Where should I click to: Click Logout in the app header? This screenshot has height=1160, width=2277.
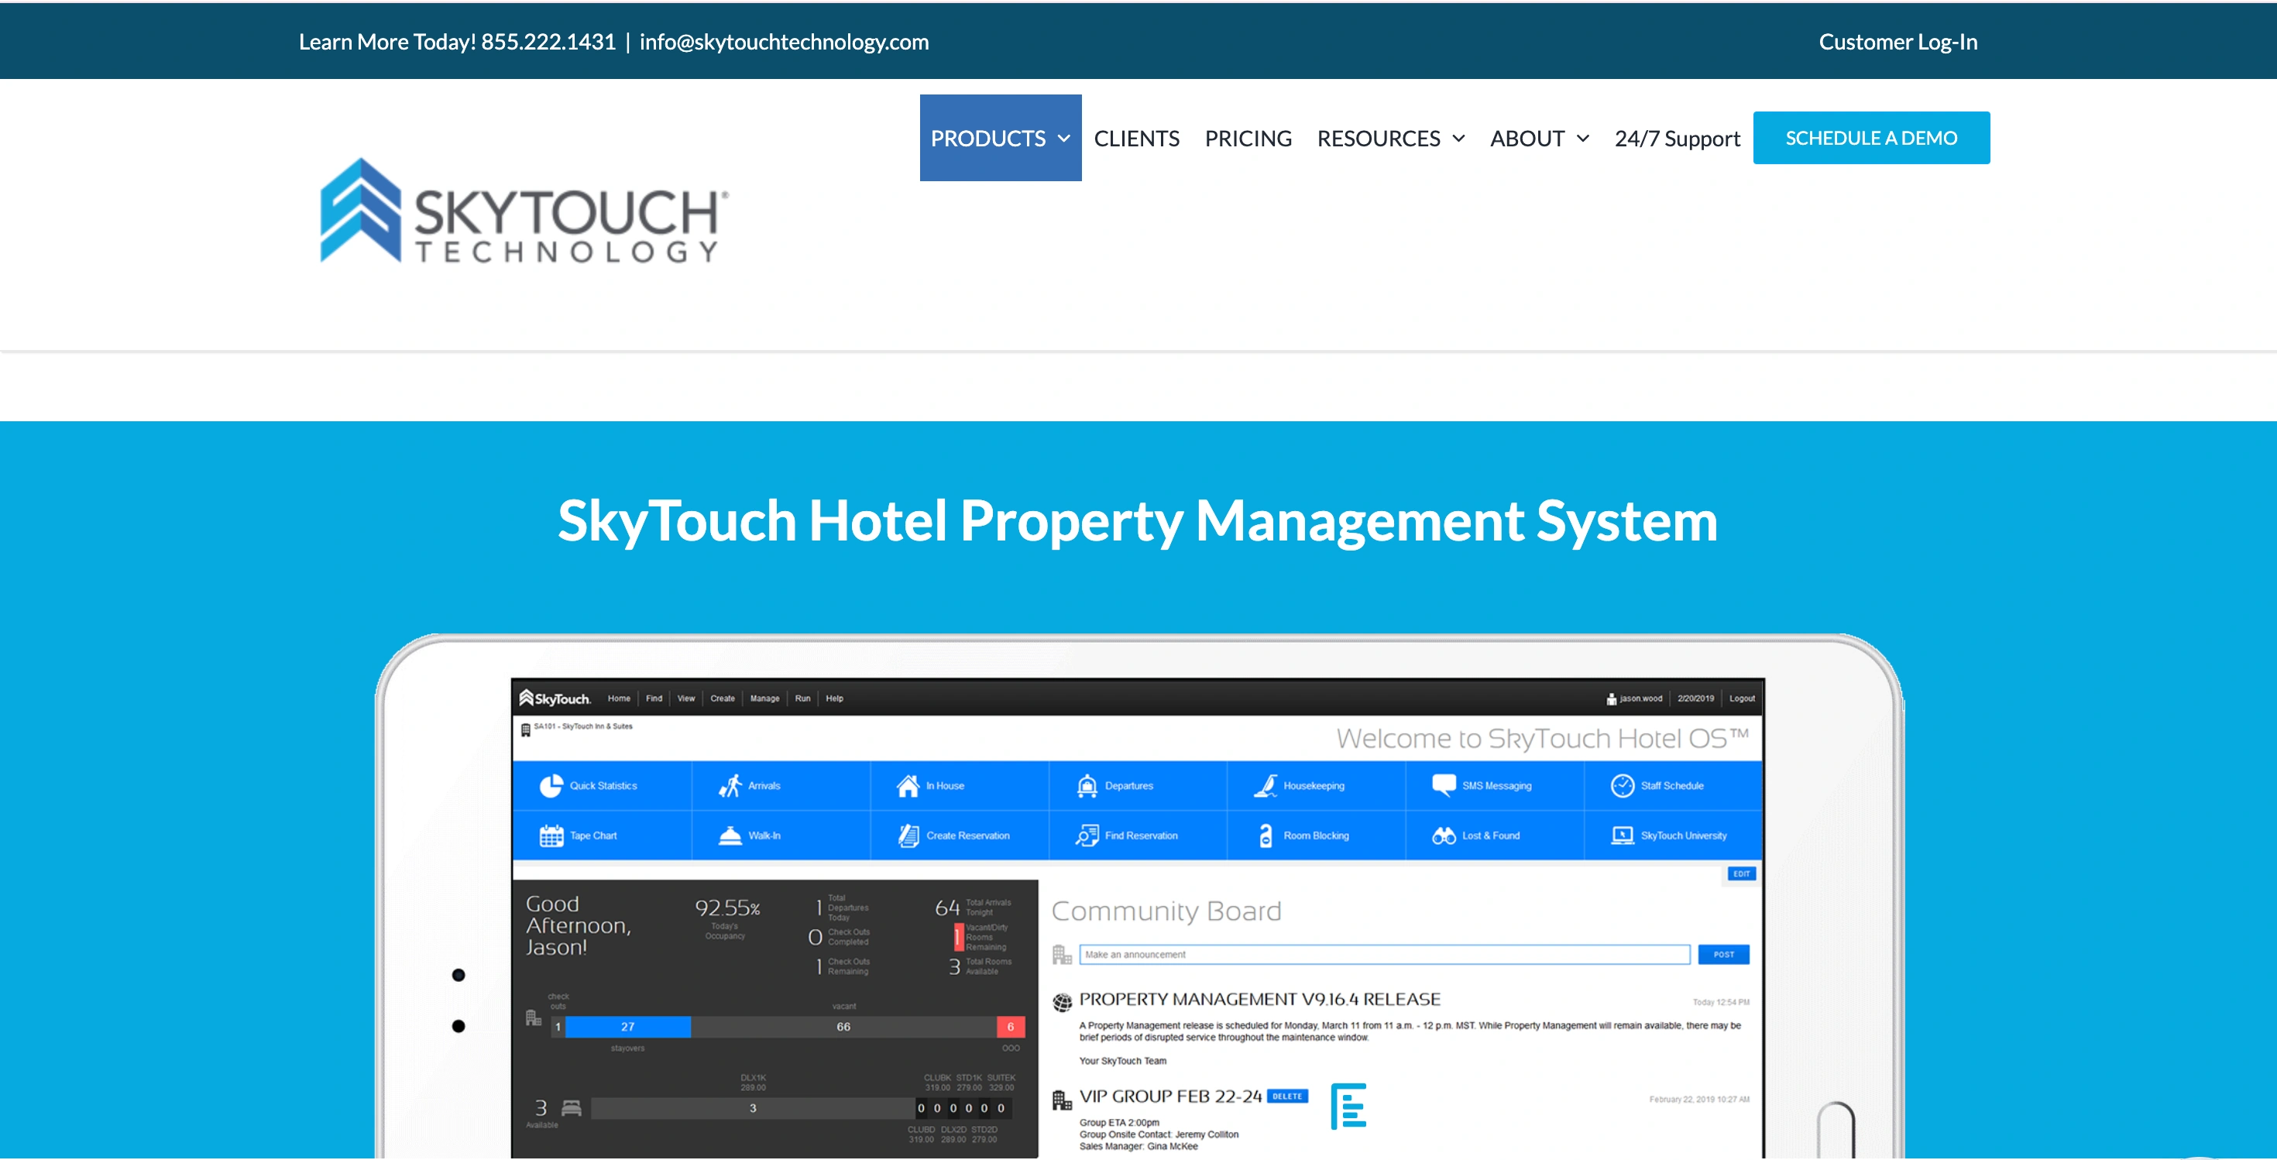pos(1741,698)
